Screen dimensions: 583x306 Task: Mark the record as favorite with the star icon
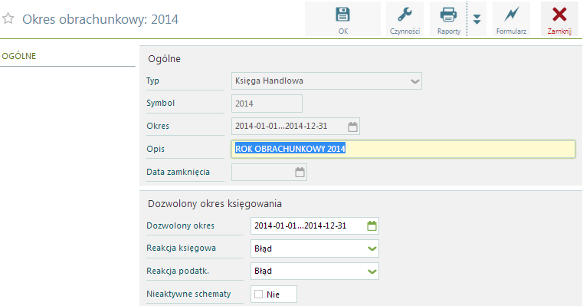point(8,18)
